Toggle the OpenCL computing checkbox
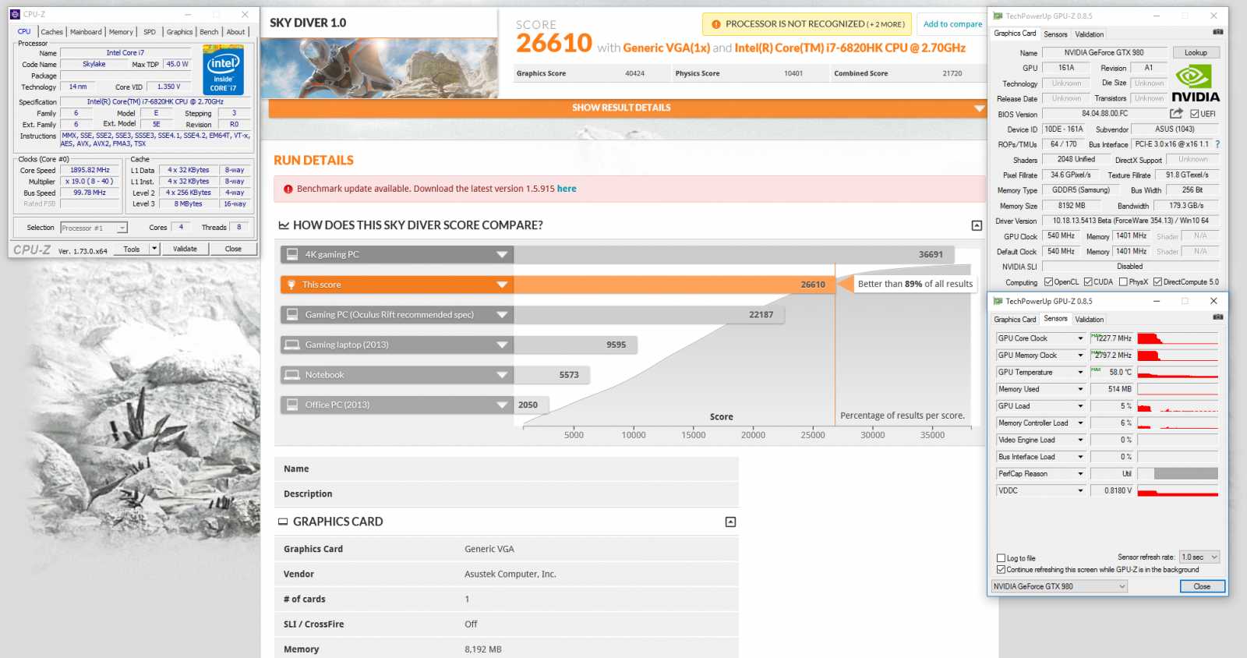1247x658 pixels. [1048, 282]
